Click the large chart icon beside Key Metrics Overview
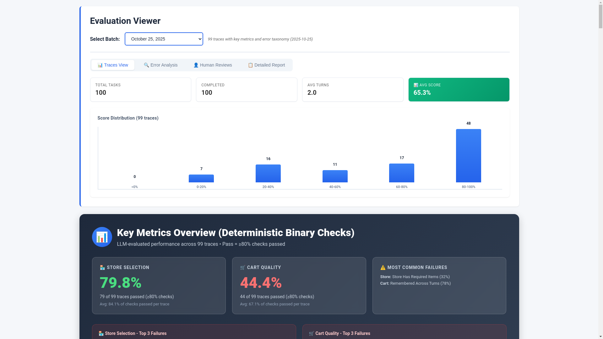Image resolution: width=603 pixels, height=339 pixels. click(102, 237)
